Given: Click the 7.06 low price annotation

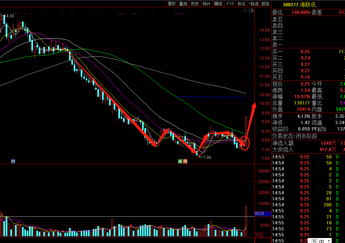Looking at the screenshot, I should point(207,157).
